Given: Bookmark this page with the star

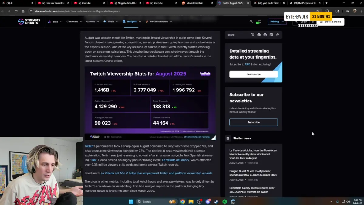Looking at the screenshot, I should point(317,11).
